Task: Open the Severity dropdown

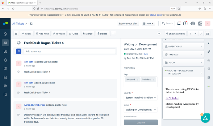Action: pyautogui.click(x=140, y=98)
